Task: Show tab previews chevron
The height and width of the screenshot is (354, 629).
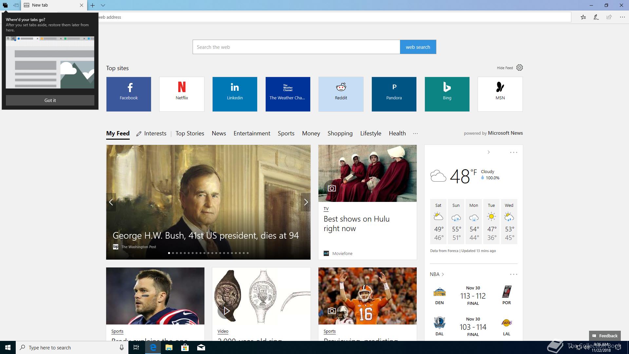Action: pyautogui.click(x=103, y=5)
